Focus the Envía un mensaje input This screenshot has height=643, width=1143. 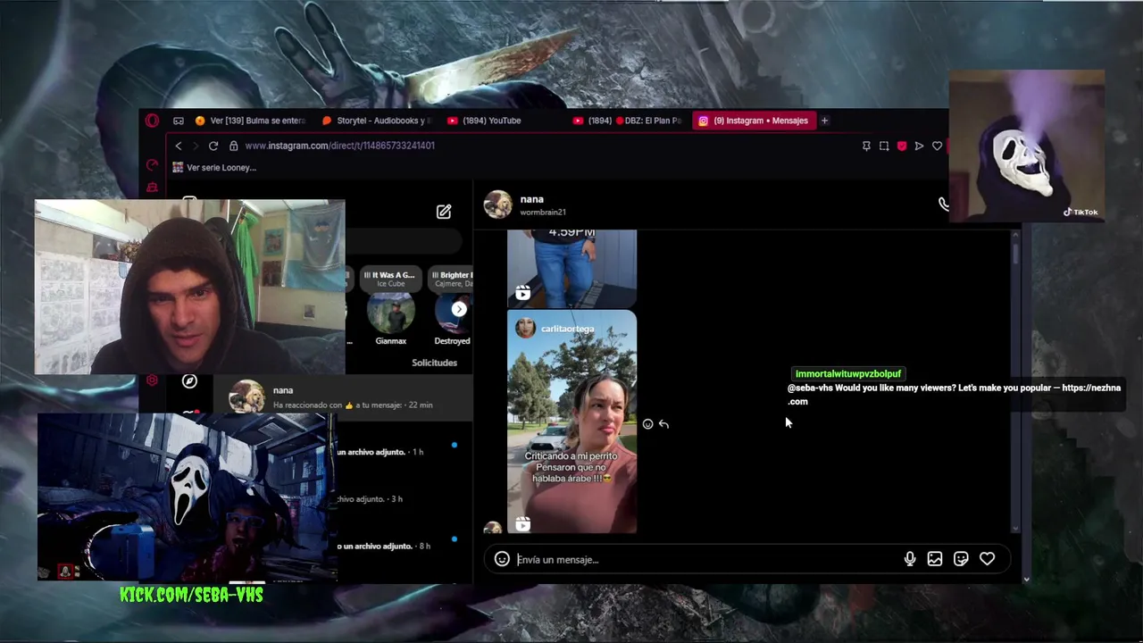(705, 560)
